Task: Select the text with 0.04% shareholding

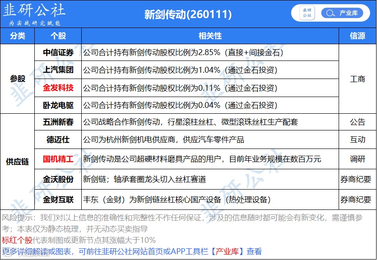Action: click(180, 105)
